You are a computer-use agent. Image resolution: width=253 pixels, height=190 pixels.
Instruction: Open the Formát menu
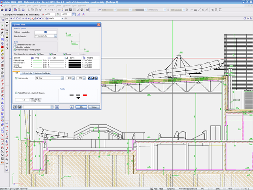[35, 6]
